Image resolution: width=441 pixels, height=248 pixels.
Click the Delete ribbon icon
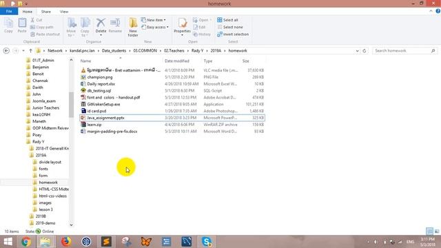coord(101,26)
